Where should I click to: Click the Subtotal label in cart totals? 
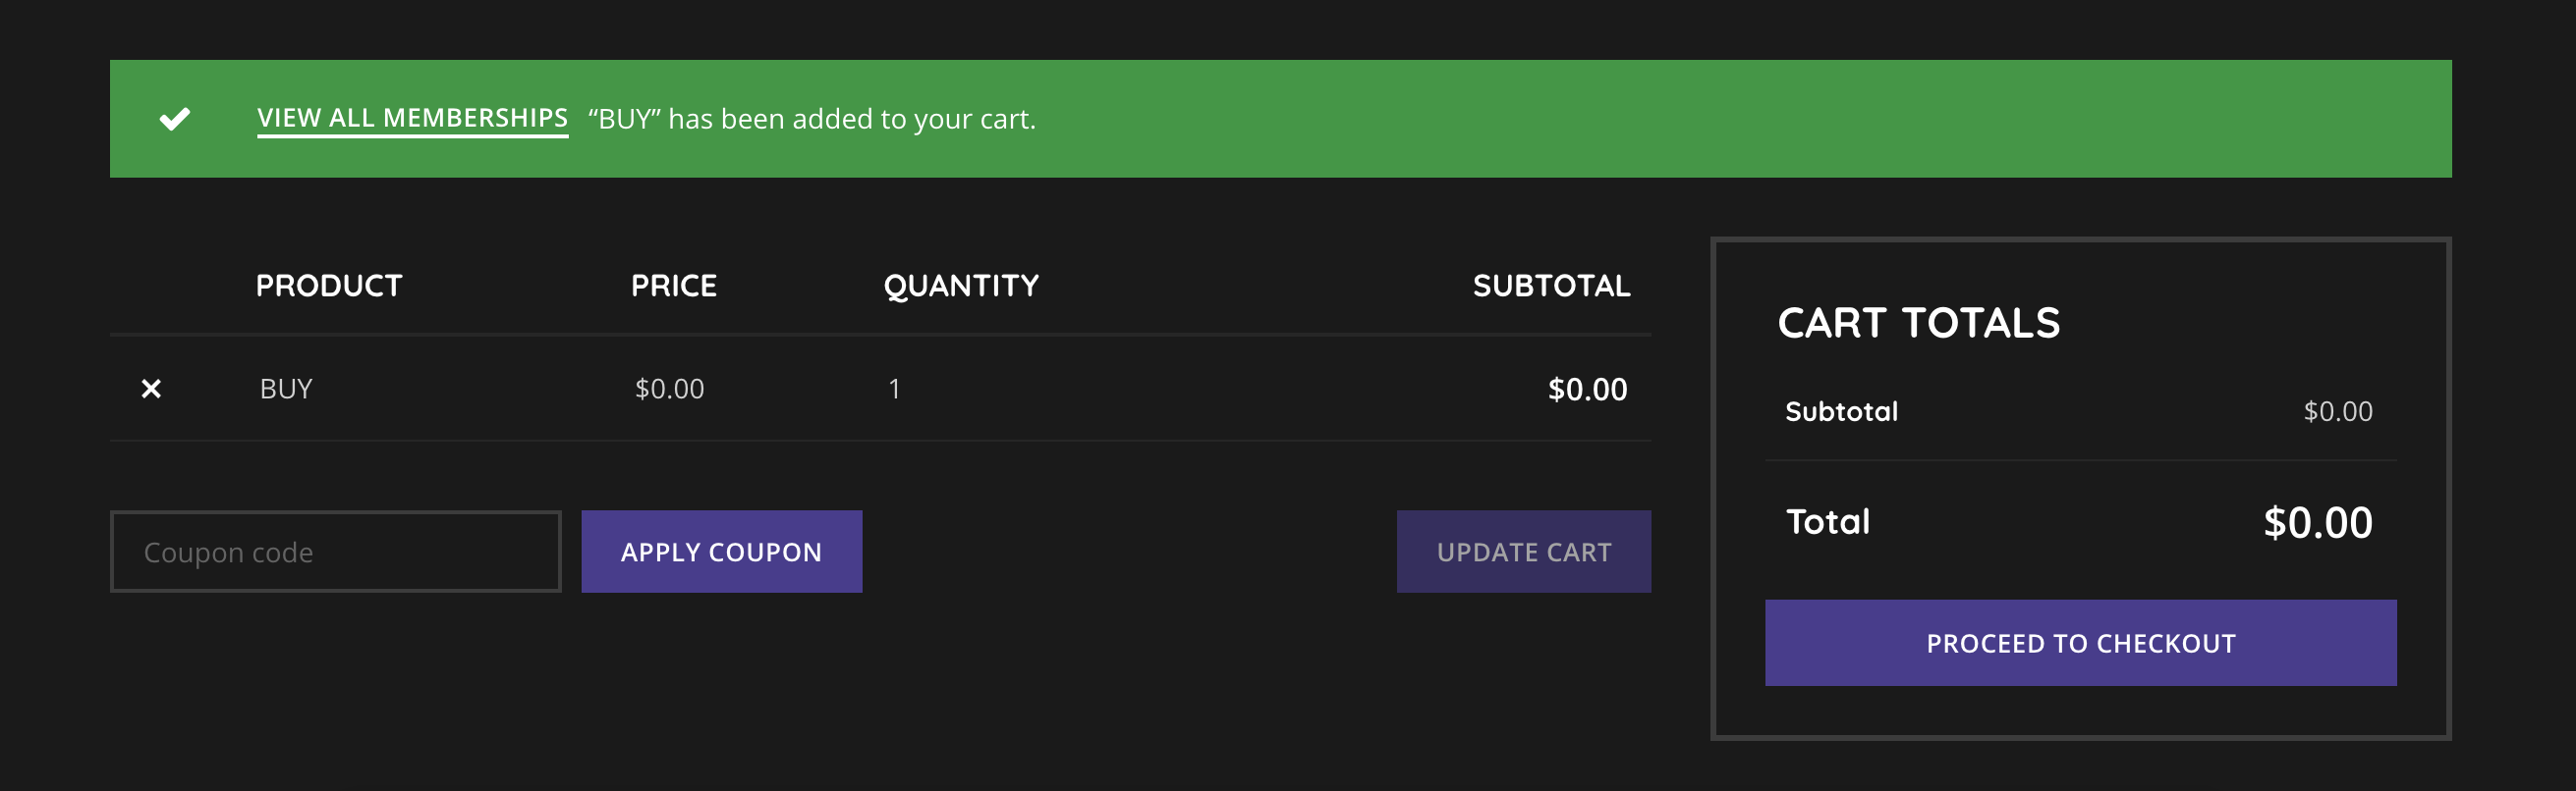1841,411
